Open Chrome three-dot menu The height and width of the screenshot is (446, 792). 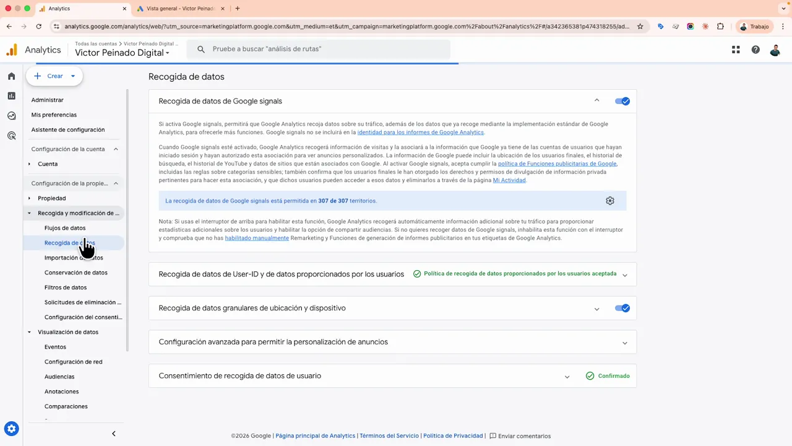(x=783, y=27)
